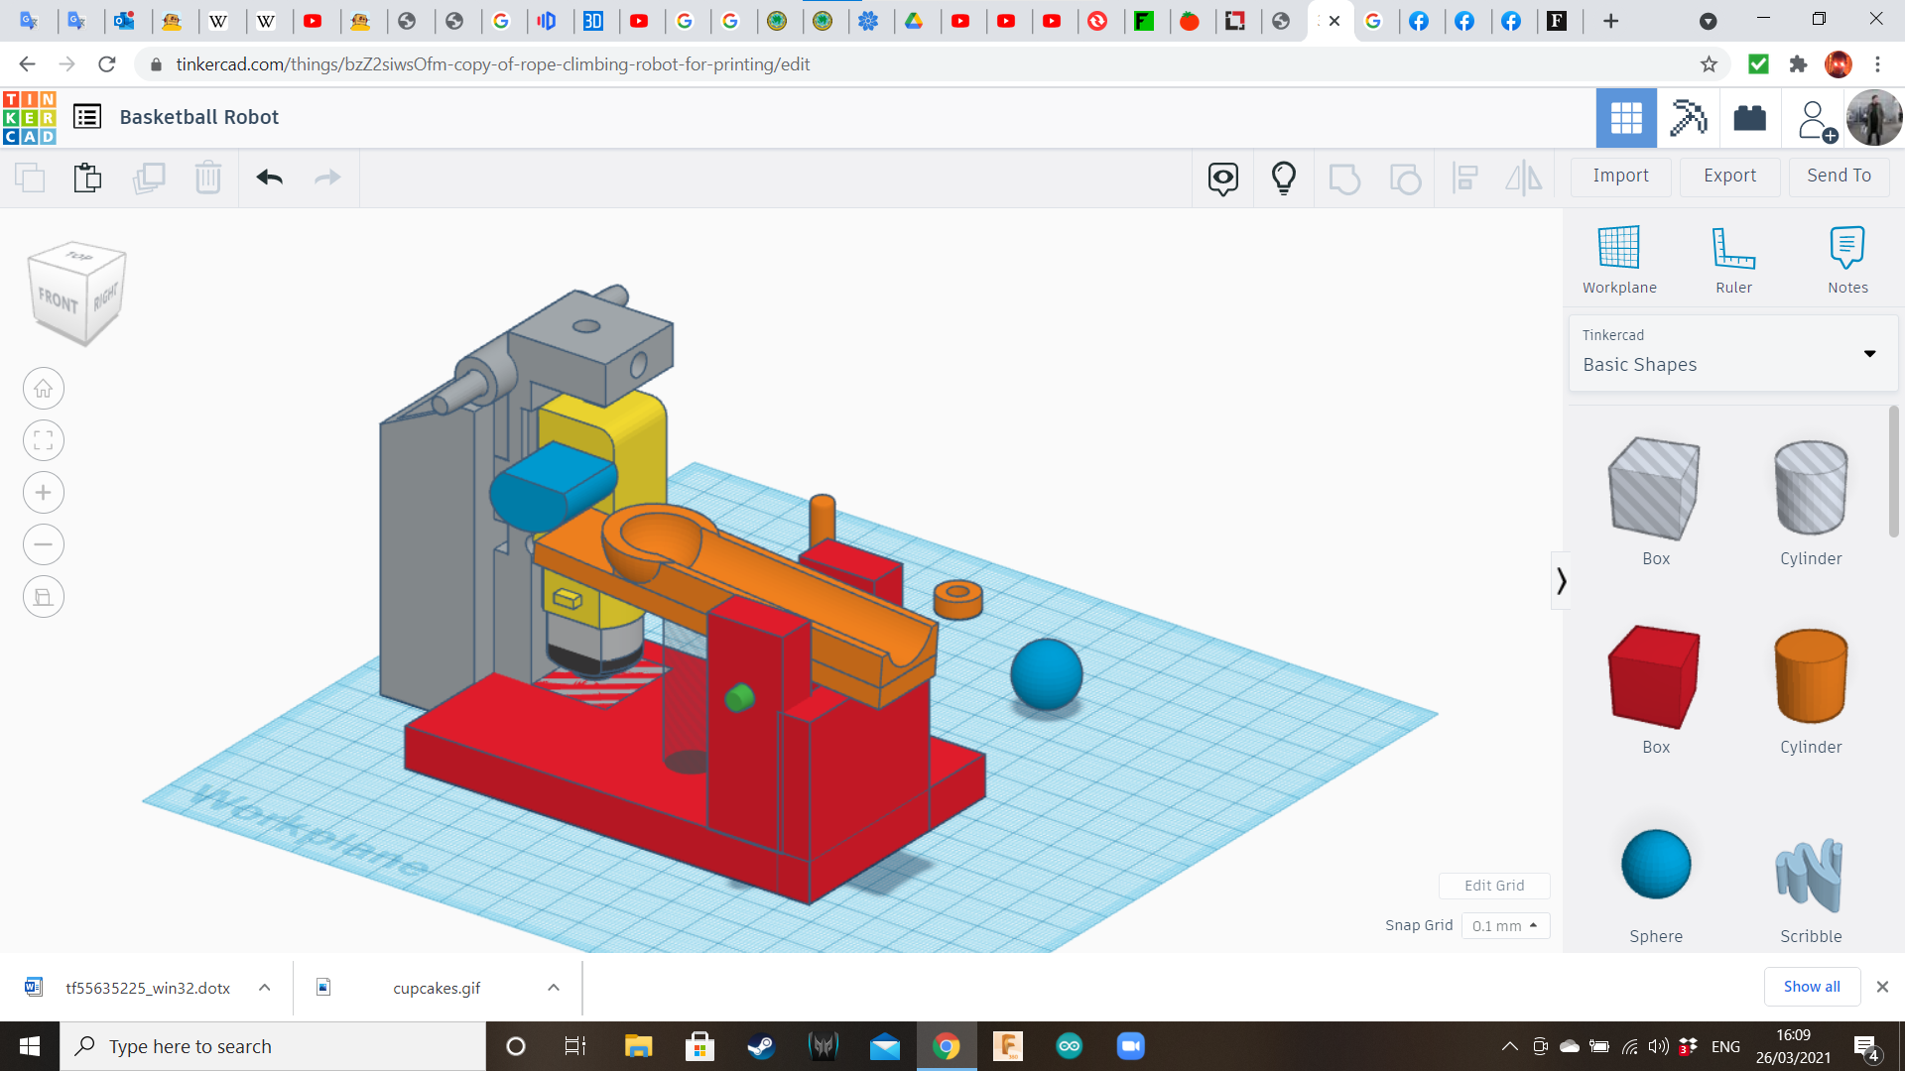The height and width of the screenshot is (1071, 1905).
Task: Toggle orthographic perspective view icon
Action: 44,597
